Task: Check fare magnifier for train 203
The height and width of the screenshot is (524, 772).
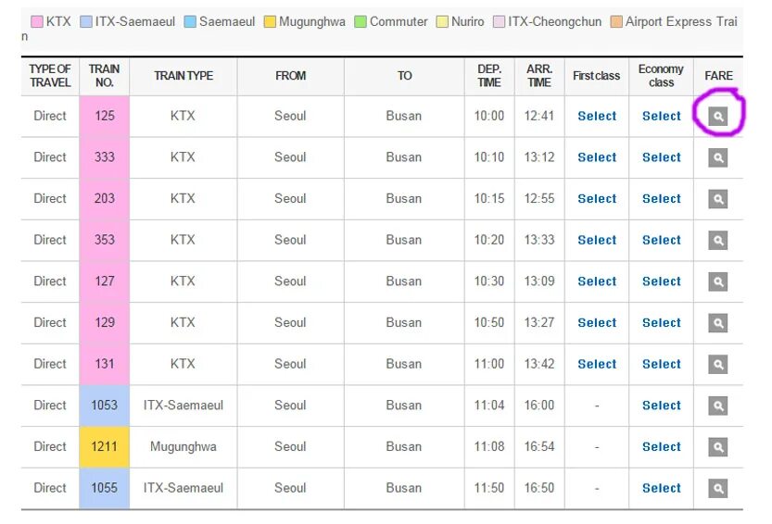Action: tap(718, 199)
